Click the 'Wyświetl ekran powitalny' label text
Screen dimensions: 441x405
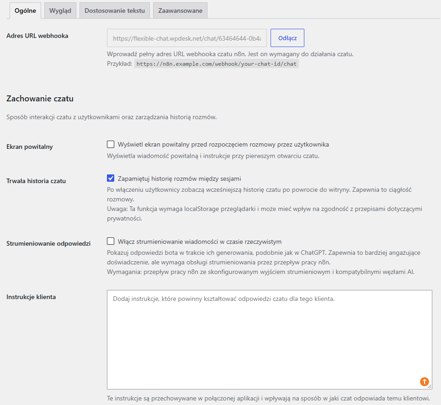(223, 144)
